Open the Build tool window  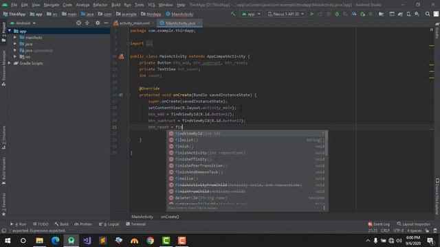61,224
